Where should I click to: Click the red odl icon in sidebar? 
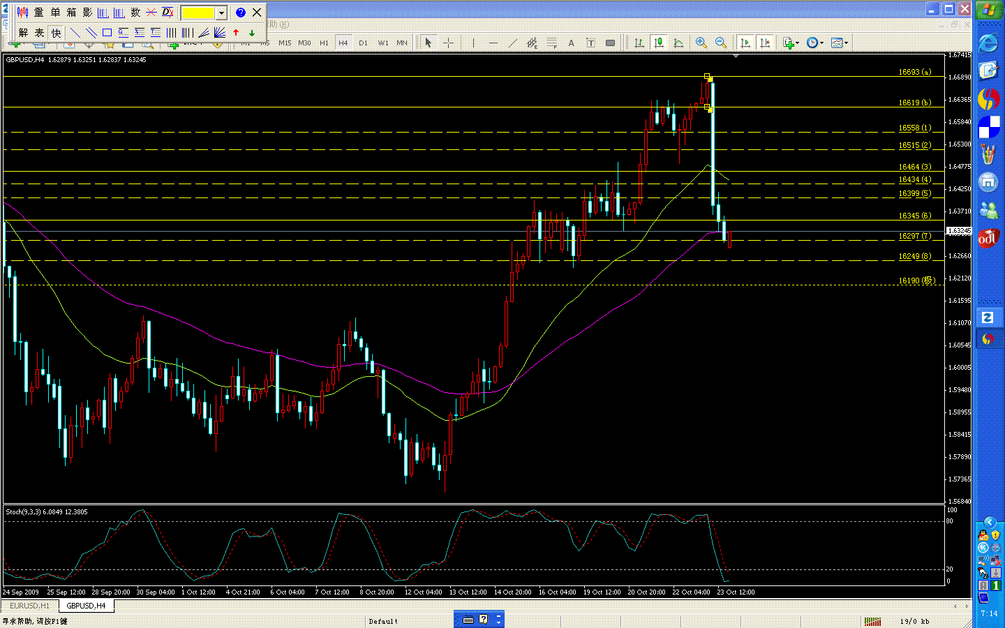coord(988,238)
